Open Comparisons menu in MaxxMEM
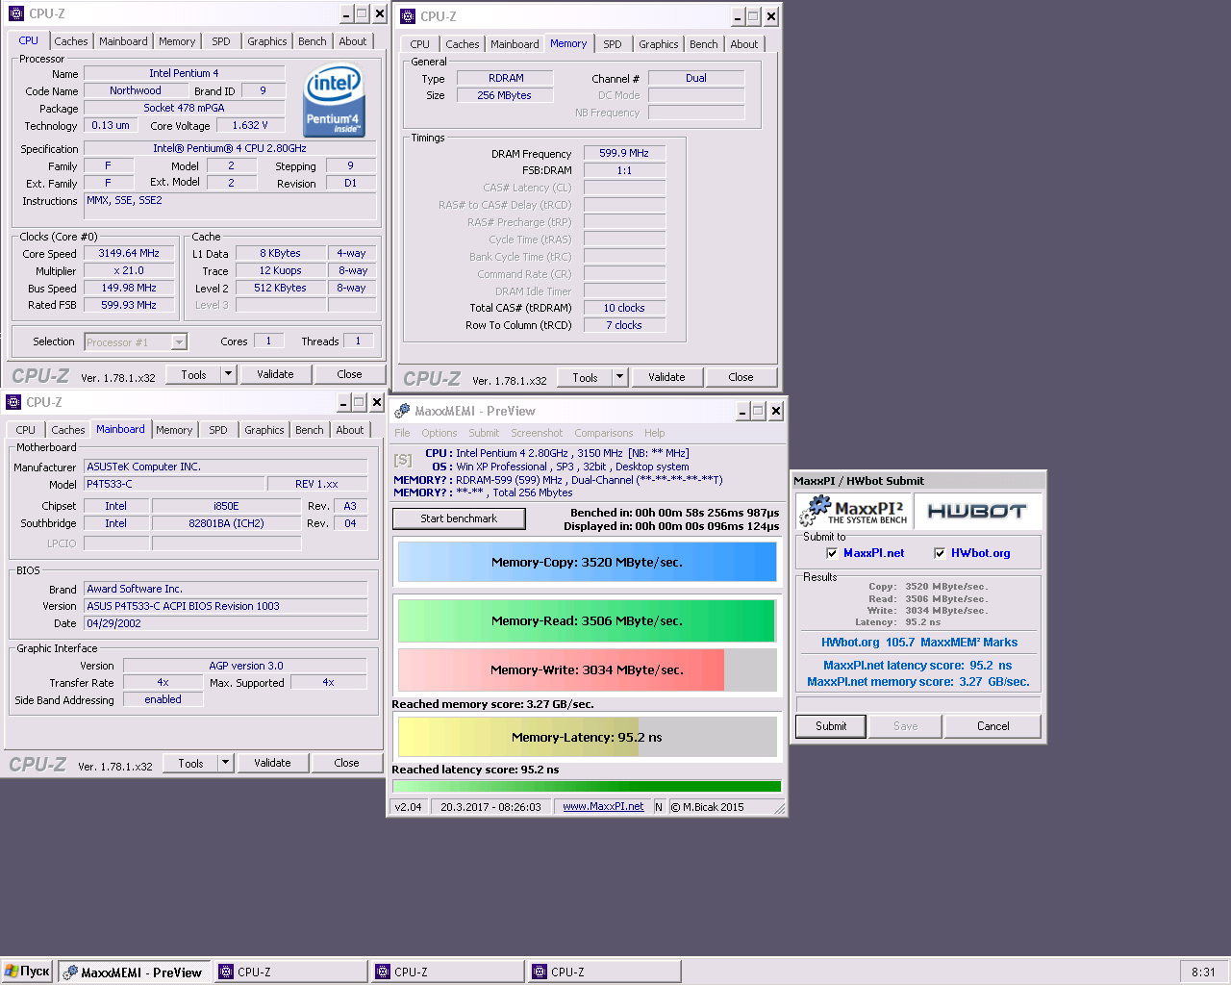Viewport: 1231px width, 985px height. (604, 433)
